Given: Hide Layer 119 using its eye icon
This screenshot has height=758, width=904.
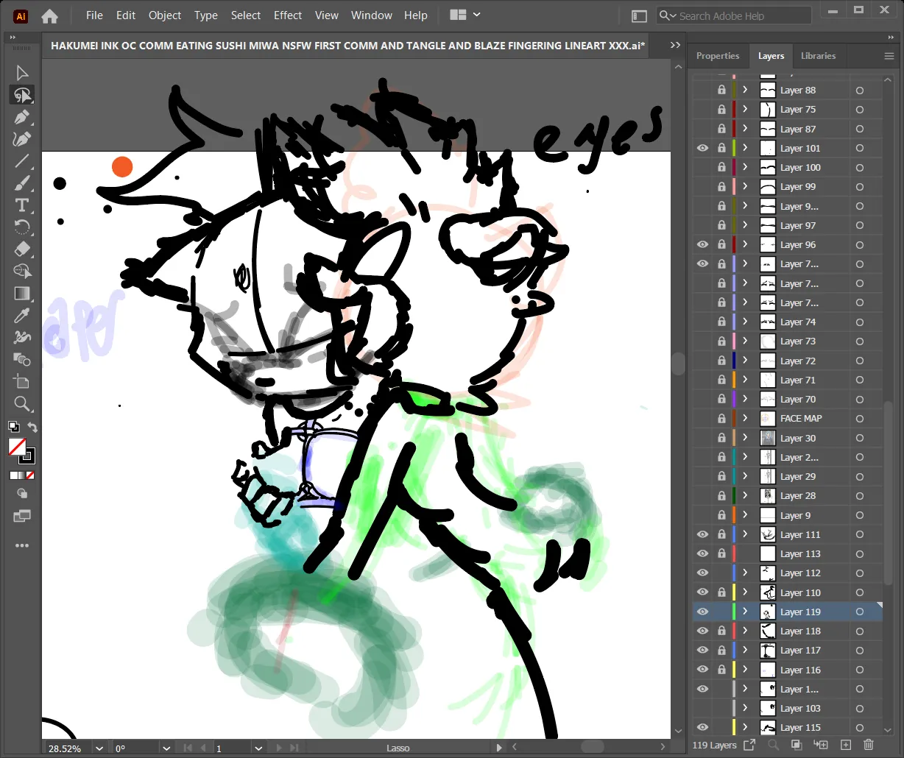Looking at the screenshot, I should (x=702, y=612).
